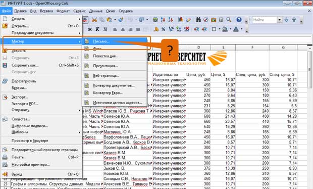Click Add Decimal Place icon
Image resolution: width=313 pixels, height=189 pixels.
(x=179, y=29)
